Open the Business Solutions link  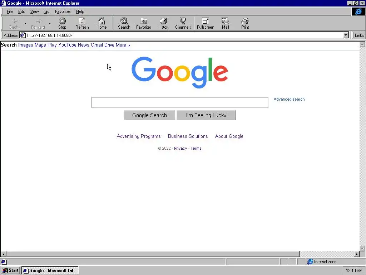(188, 136)
